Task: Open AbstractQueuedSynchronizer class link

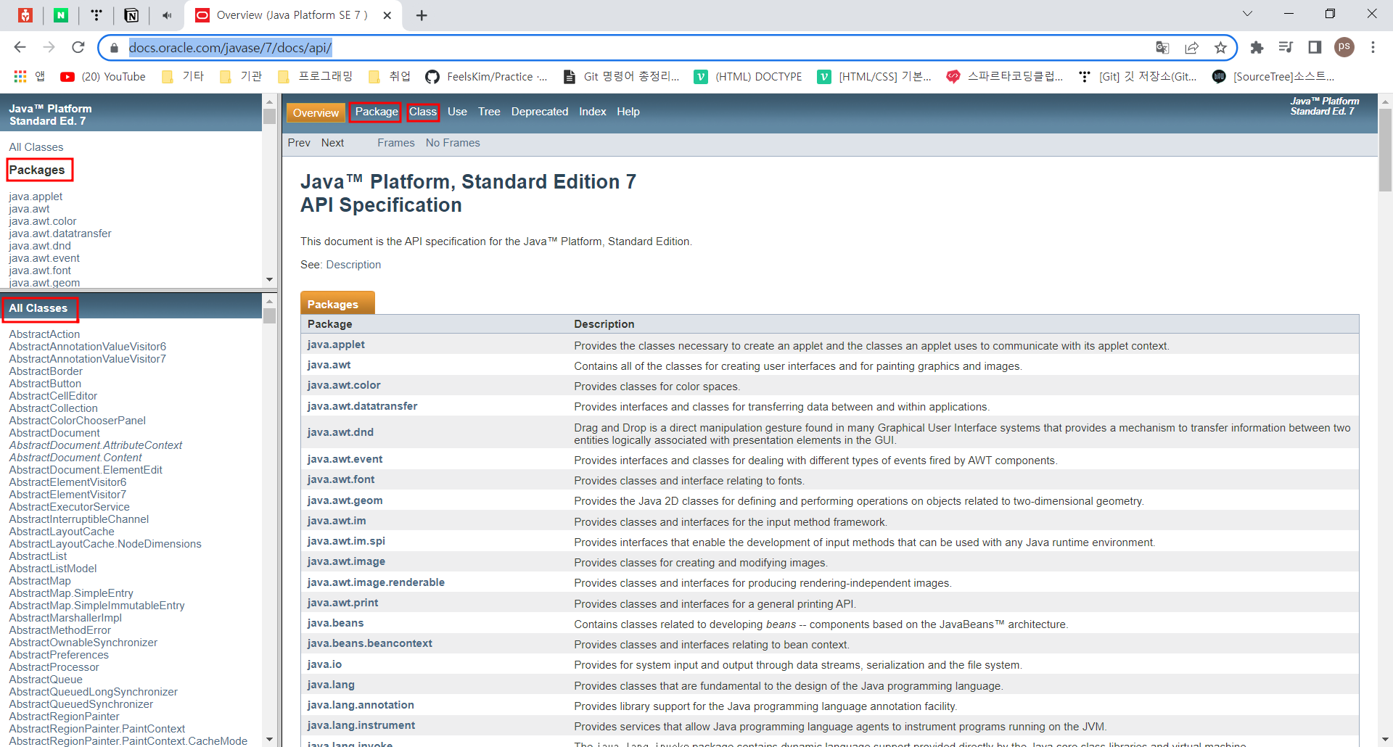Action: coord(81,704)
